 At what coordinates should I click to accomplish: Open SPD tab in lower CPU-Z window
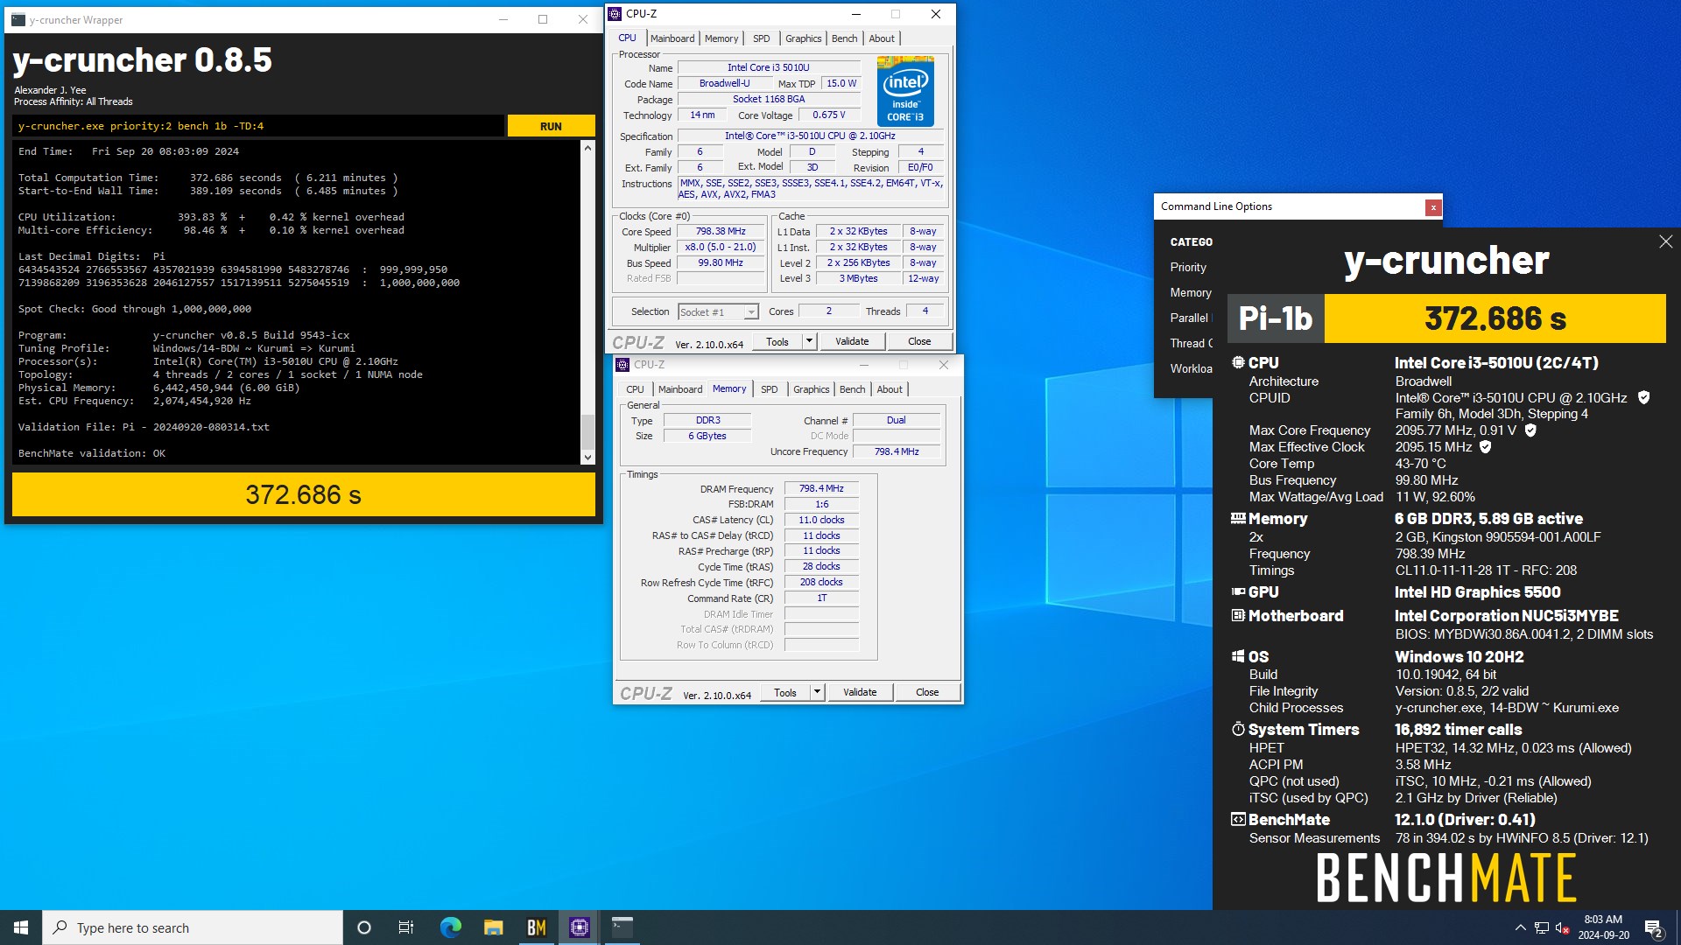[x=769, y=389]
